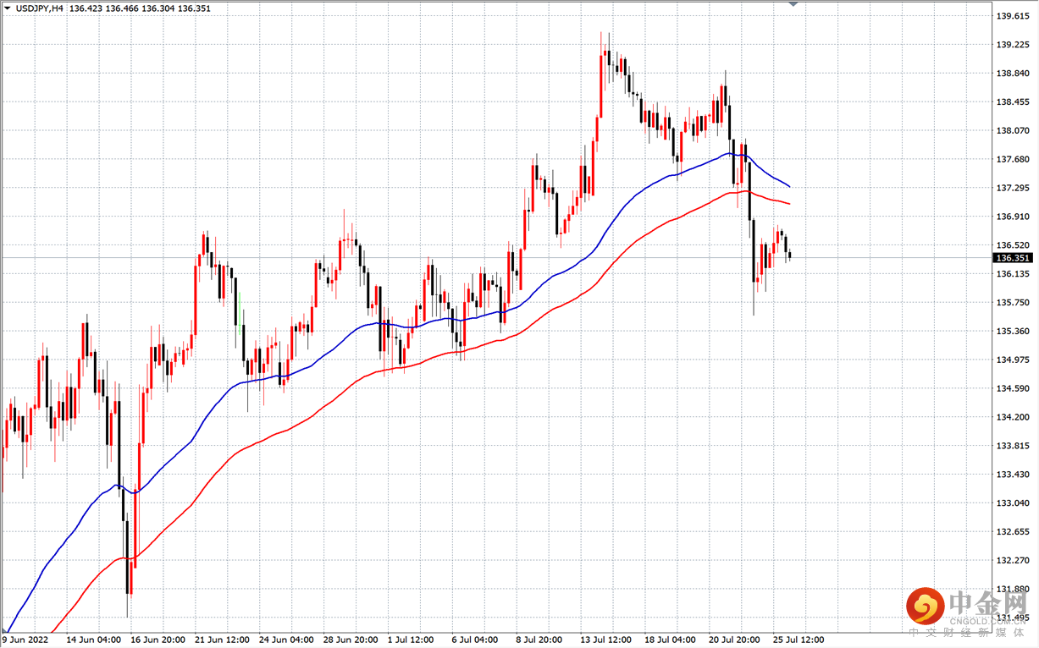Click the 6 Jul 04:00 time label
The height and width of the screenshot is (648, 1039).
tap(475, 640)
